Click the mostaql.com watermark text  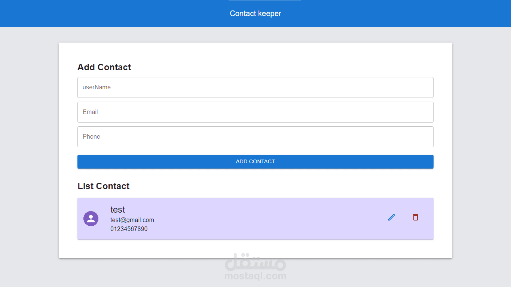[x=255, y=277]
